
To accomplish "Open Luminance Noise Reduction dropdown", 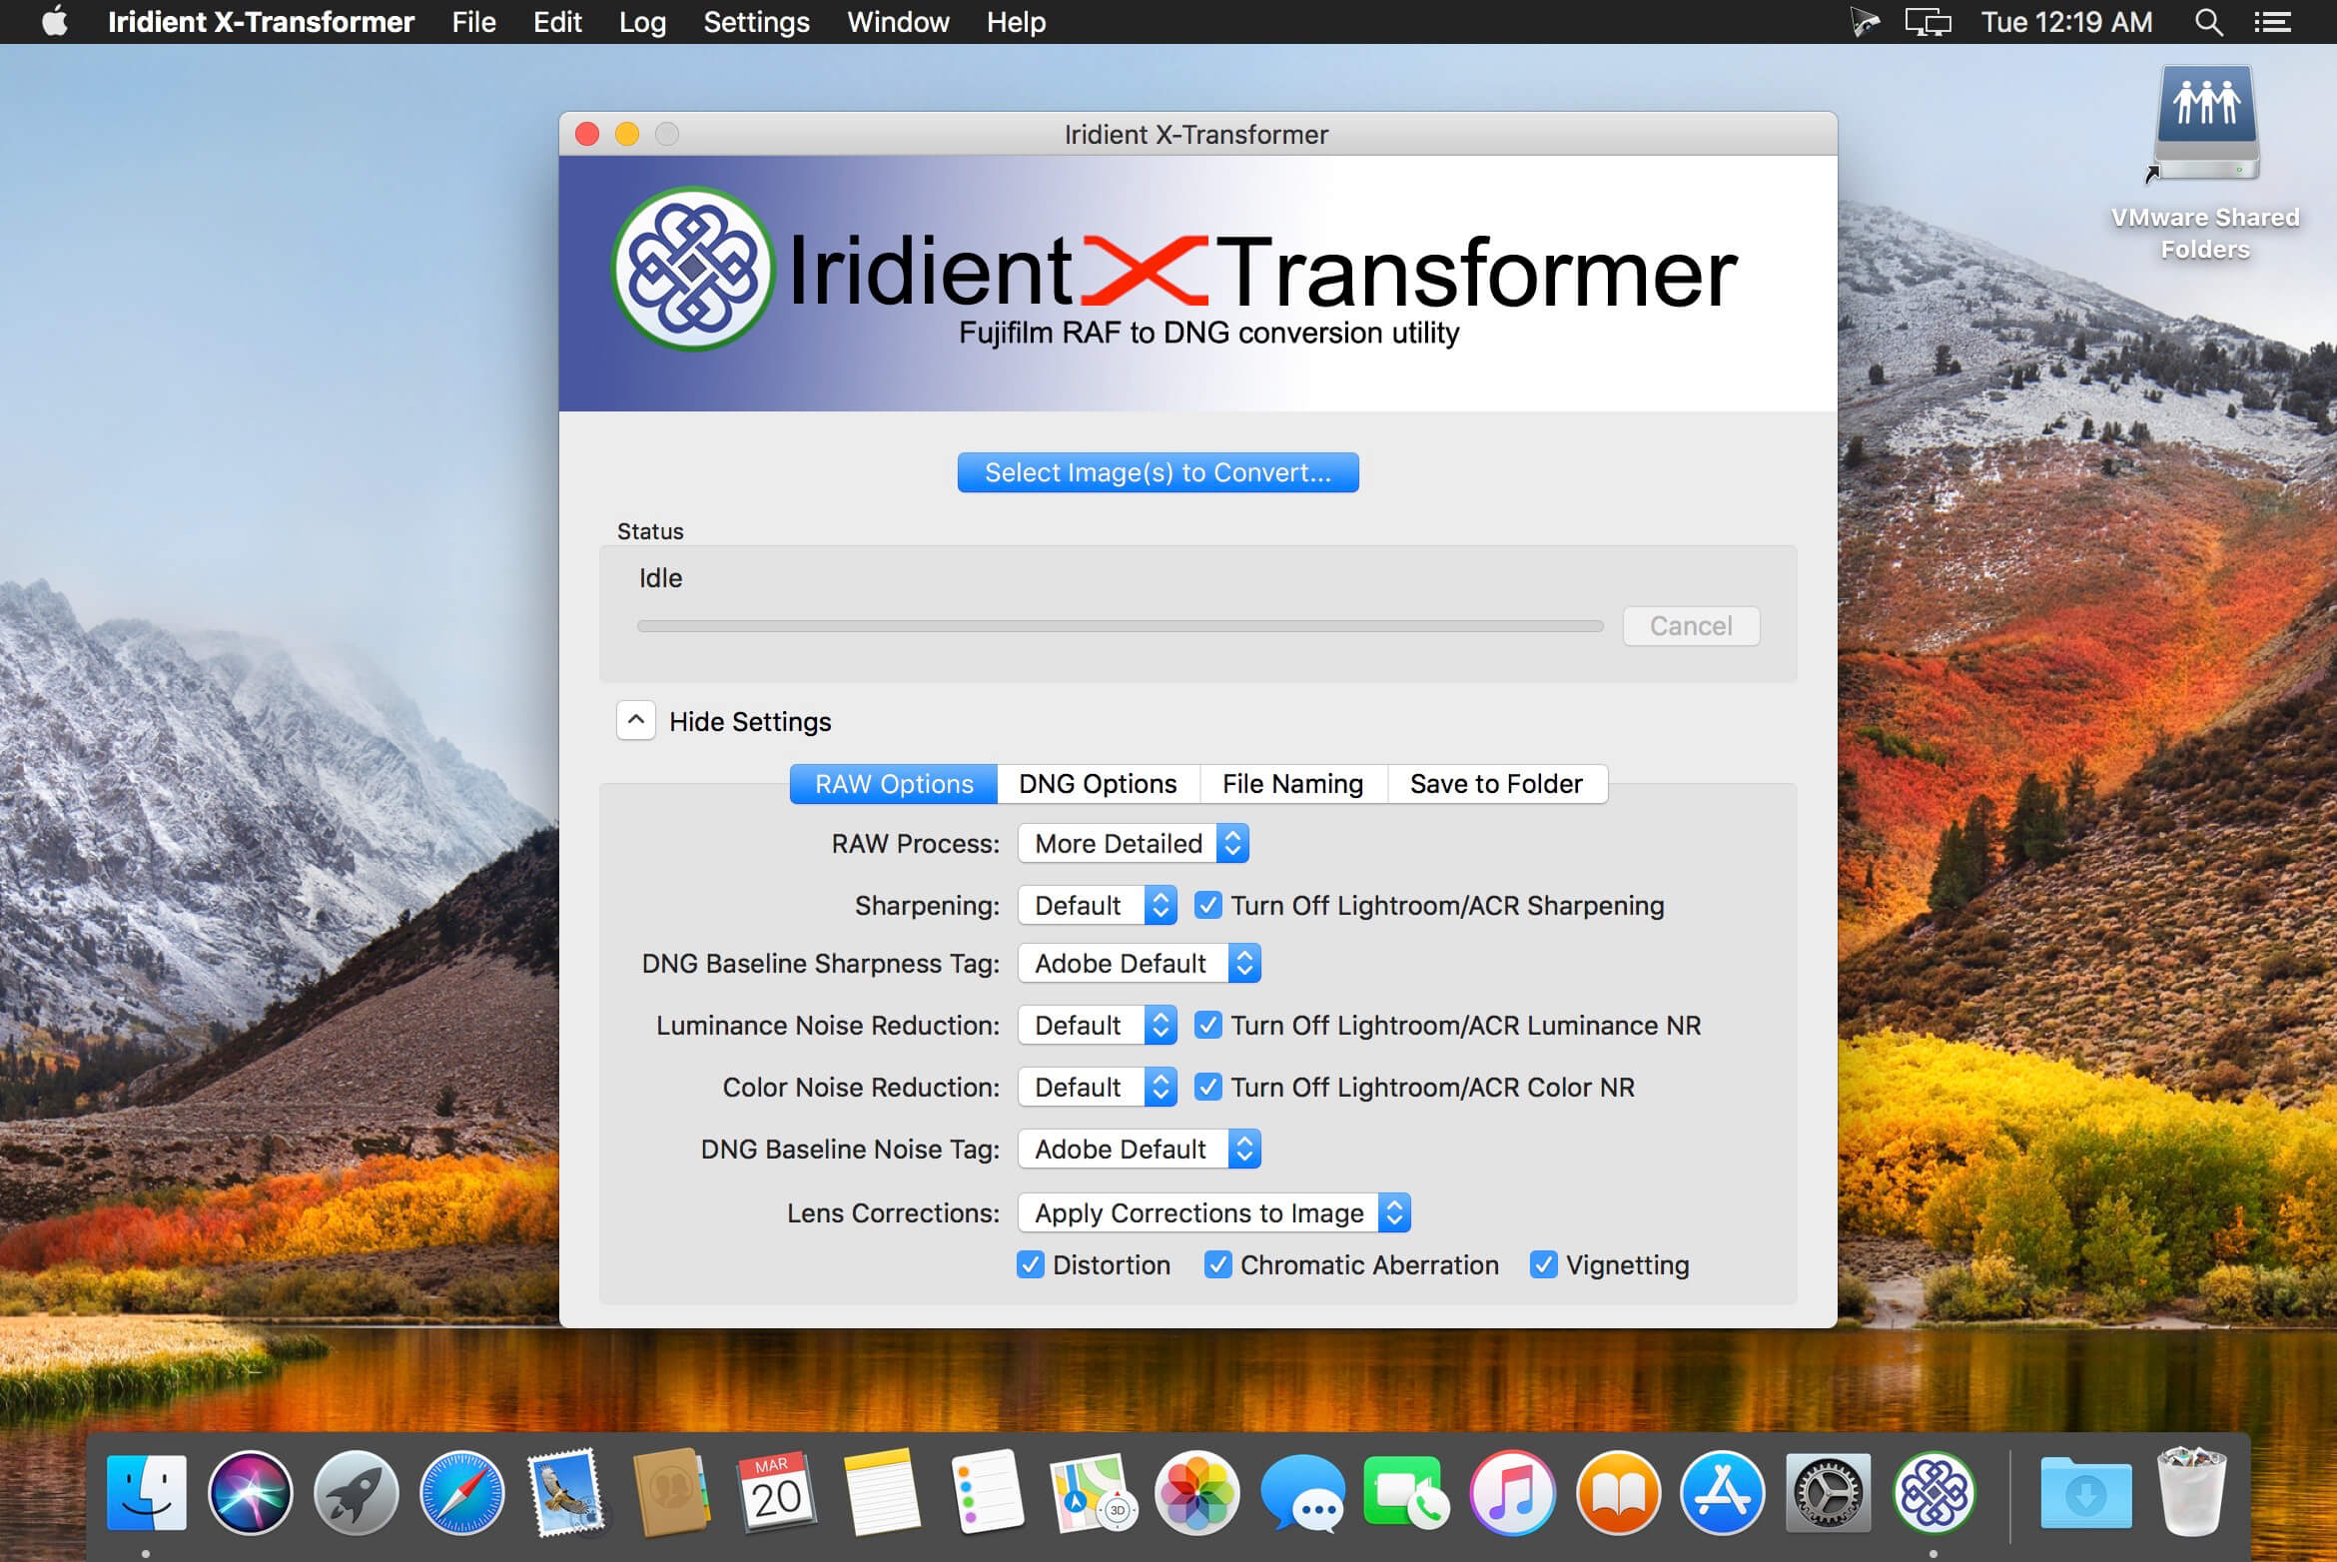I will (1098, 1025).
